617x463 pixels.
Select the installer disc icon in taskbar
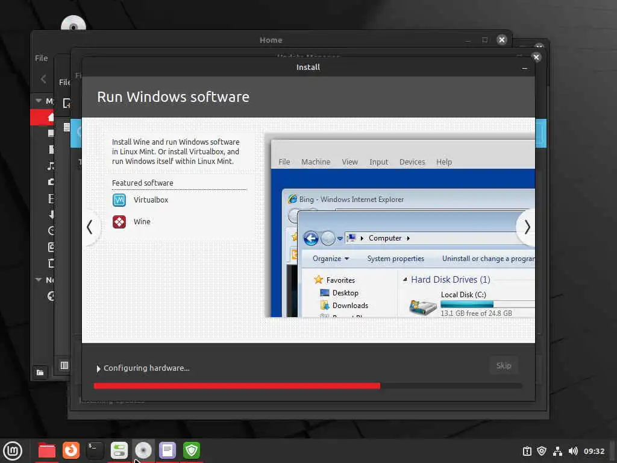tap(143, 450)
